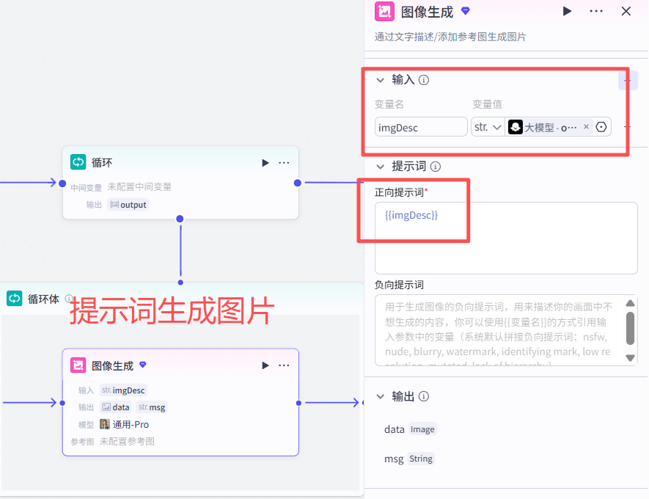649x499 pixels.
Task: Open the more options menu in panel header
Action: pos(596,11)
